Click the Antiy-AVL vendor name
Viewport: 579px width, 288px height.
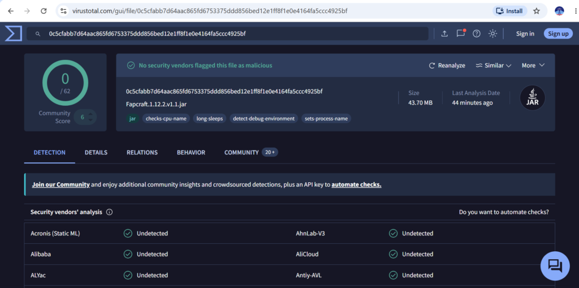point(309,276)
